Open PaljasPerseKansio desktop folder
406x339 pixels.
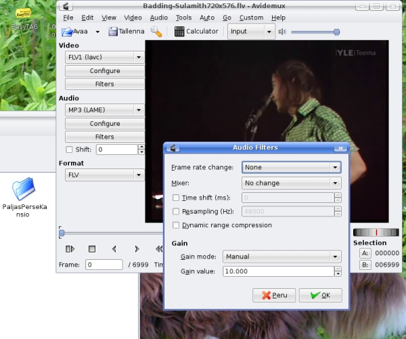point(24,198)
